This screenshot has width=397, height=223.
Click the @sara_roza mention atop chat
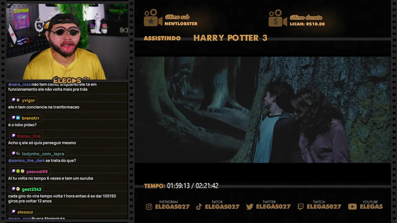[20, 84]
